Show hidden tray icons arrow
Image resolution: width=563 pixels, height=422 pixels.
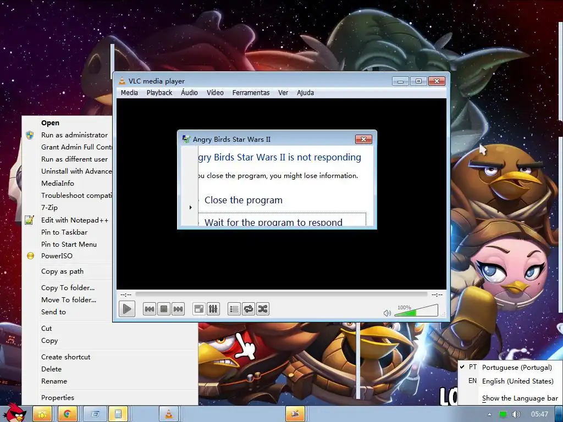pyautogui.click(x=489, y=414)
